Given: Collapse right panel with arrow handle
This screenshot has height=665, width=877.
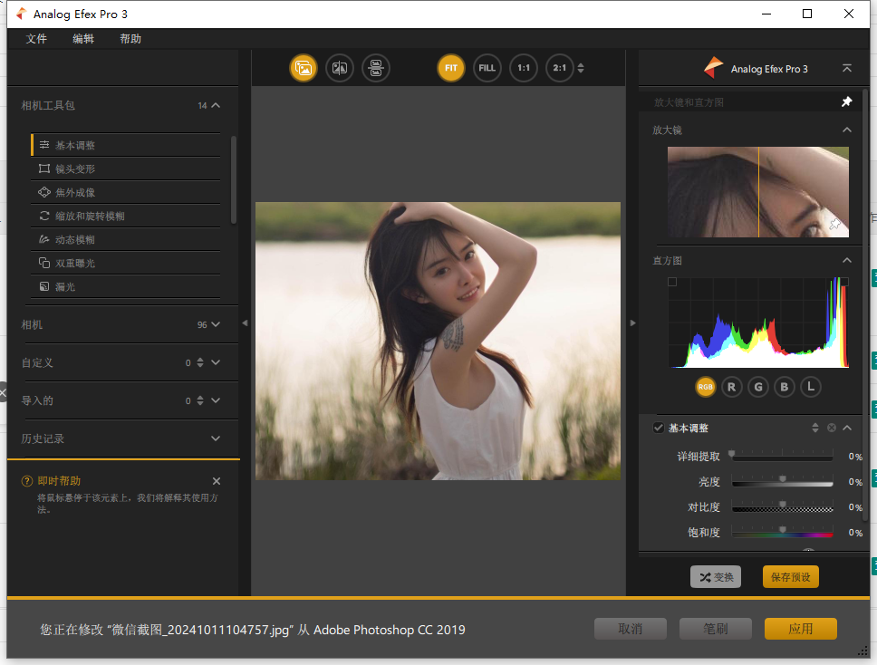Looking at the screenshot, I should [x=632, y=323].
